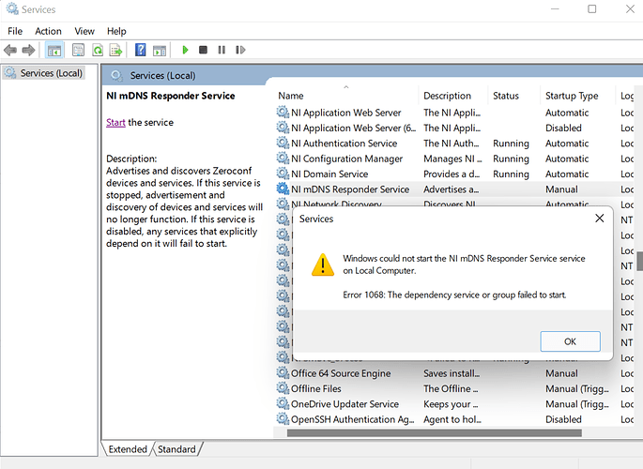The image size is (643, 469).
Task: Close the Services error dialog
Action: pos(600,219)
